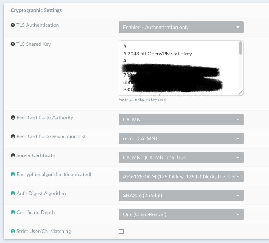
Task: Show help for Peer Certificate Revocation List
Action: 13,137
